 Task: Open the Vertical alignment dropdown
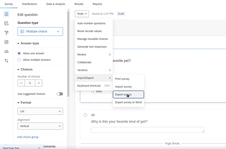[40, 126]
